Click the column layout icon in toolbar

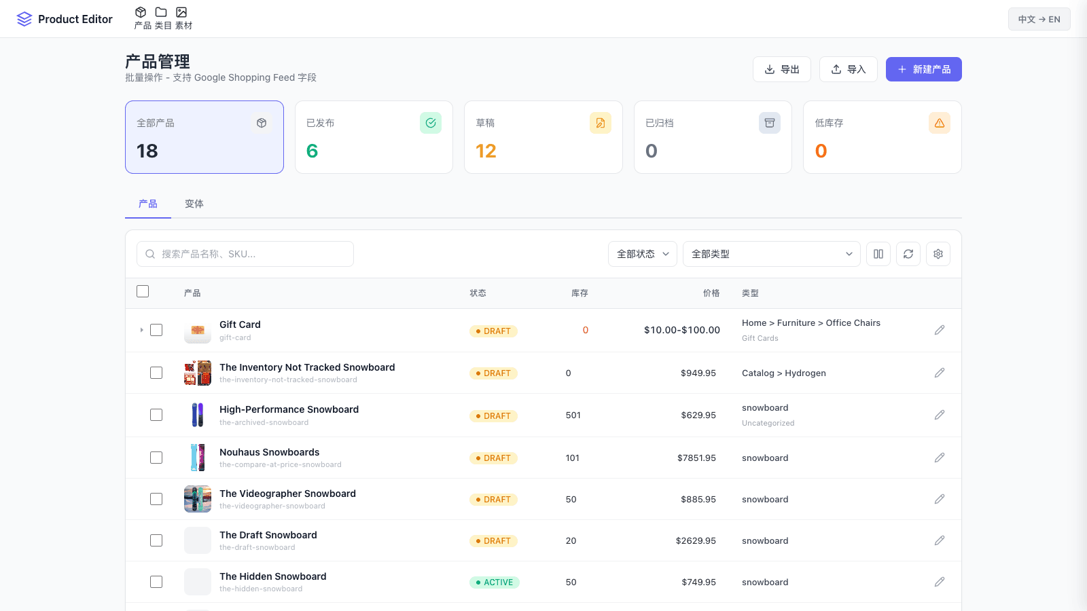[x=878, y=254]
